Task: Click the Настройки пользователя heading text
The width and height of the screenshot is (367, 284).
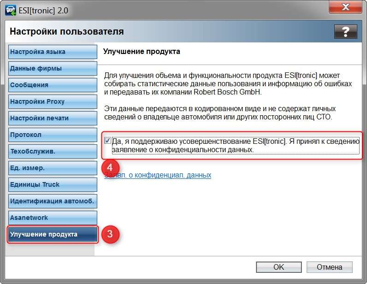Action: pyautogui.click(x=67, y=31)
